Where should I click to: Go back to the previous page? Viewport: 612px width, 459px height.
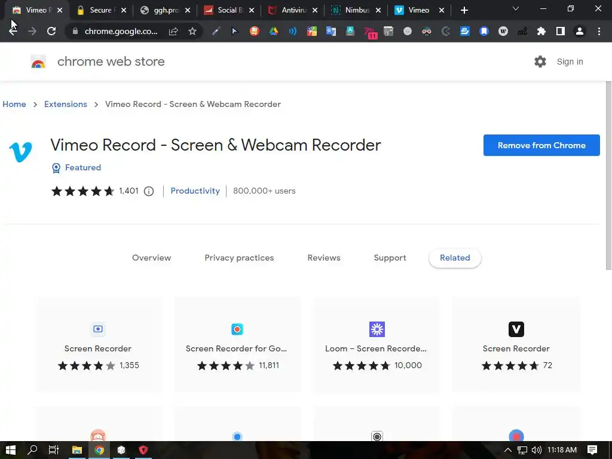point(13,31)
